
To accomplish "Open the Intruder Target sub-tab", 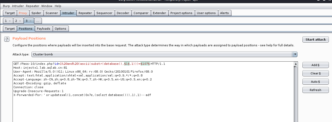I will [x=10, y=29].
